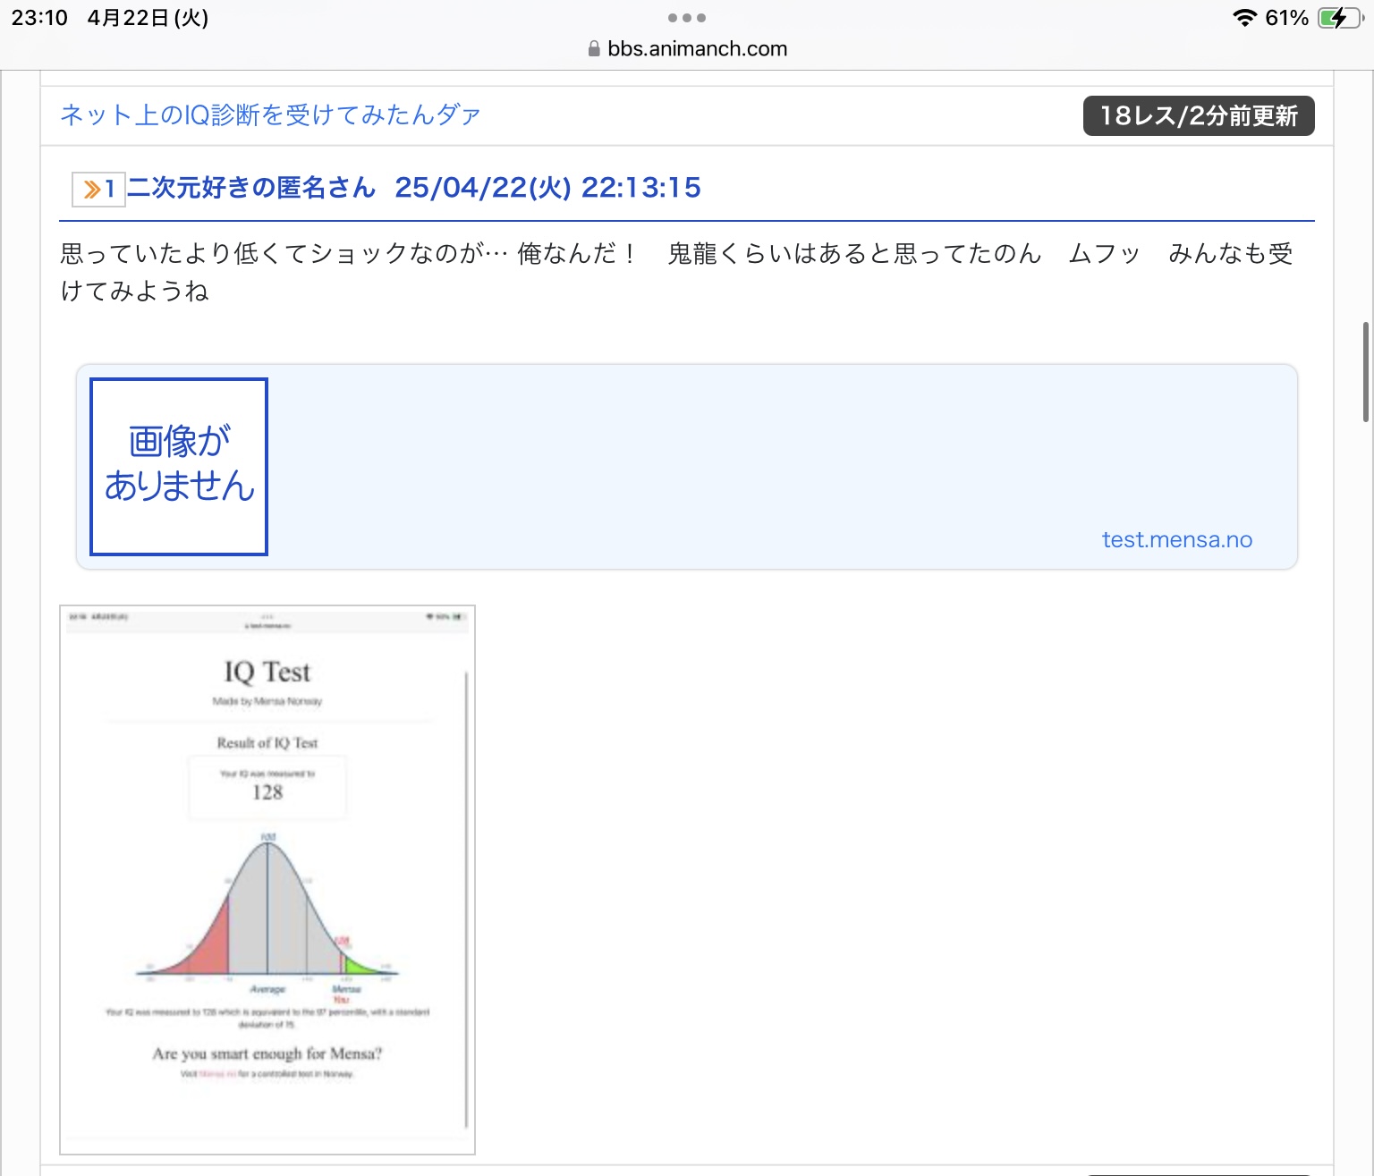Tap the 23:10 clock in status bar
The height and width of the screenshot is (1176, 1374).
click(39, 18)
